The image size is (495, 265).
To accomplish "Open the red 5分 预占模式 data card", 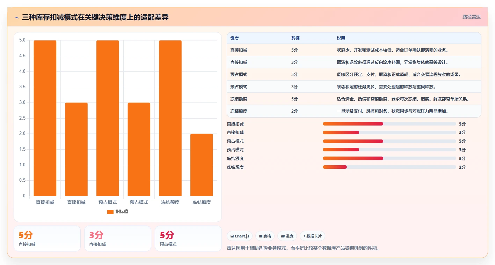I will point(188,238).
